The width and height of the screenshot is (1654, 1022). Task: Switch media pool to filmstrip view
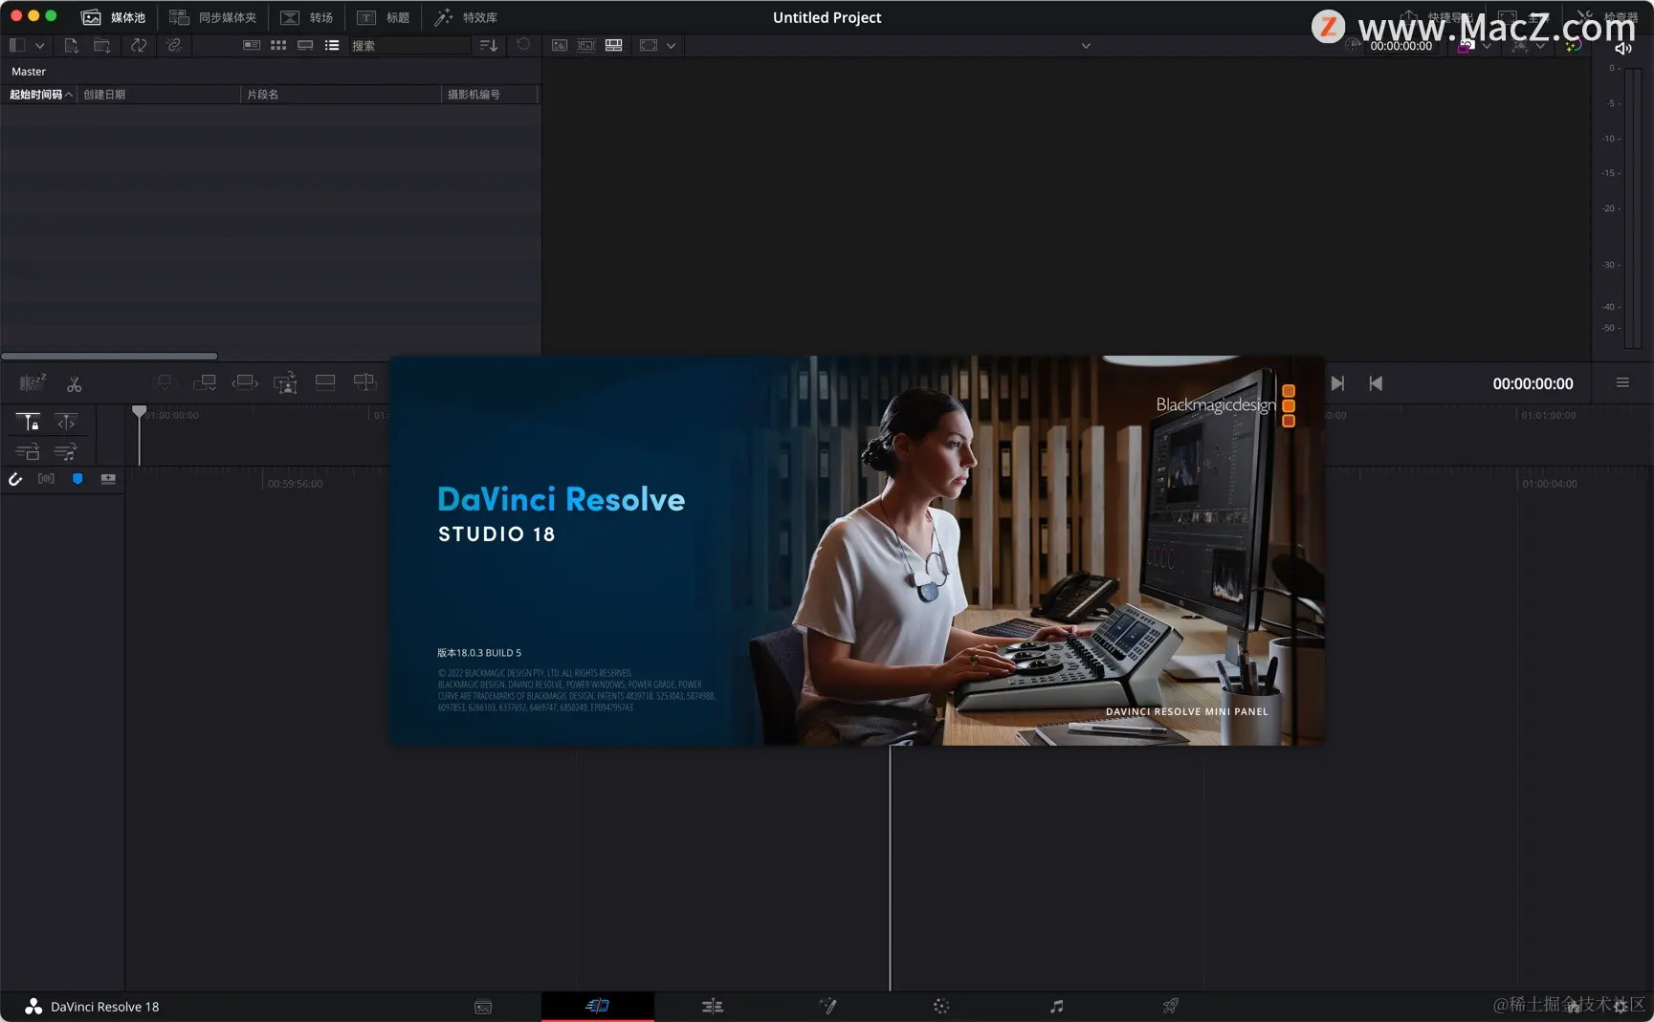coord(305,45)
